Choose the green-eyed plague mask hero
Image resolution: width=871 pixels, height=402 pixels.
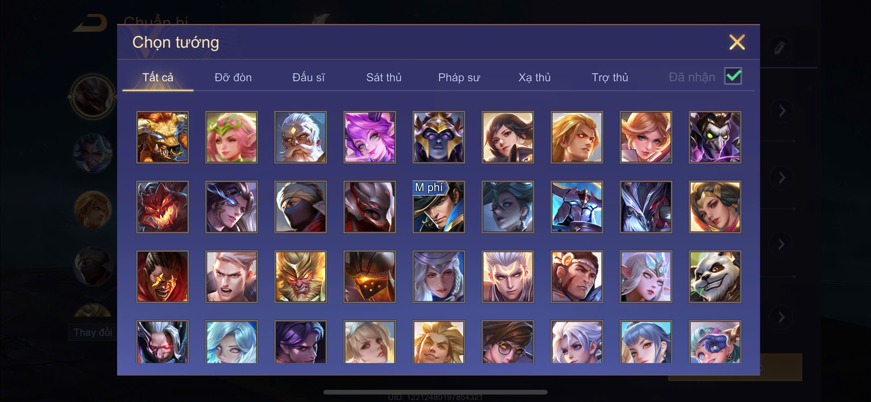[x=715, y=137]
